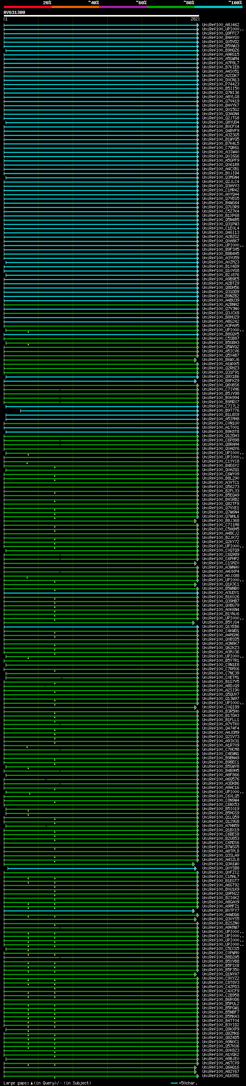Select the UniRef100_A3IW40 label
The image size is (246, 1086).
(220, 152)
